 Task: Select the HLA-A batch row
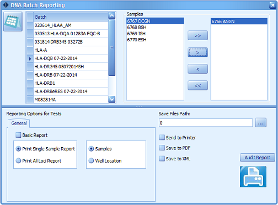[x=71, y=50]
